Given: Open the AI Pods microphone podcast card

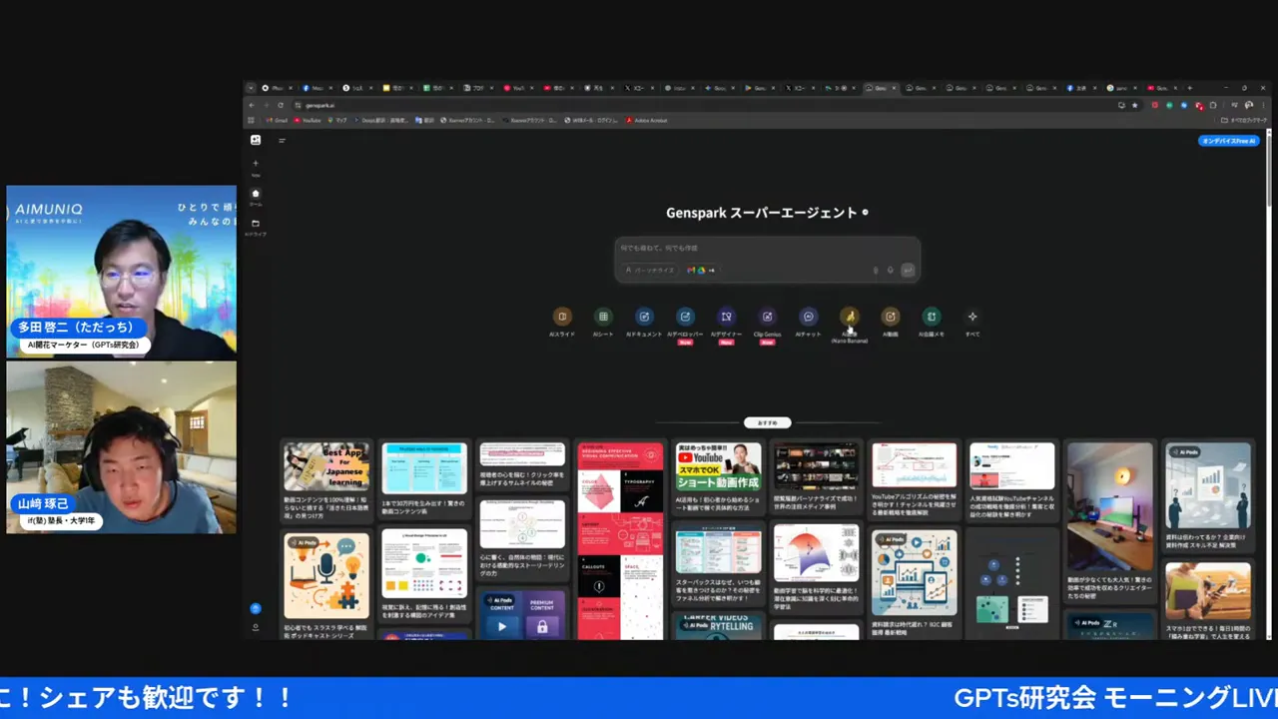Looking at the screenshot, I should point(325,586).
